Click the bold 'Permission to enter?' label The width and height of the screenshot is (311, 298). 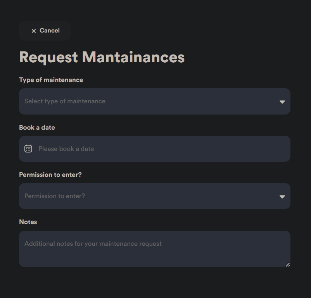pyautogui.click(x=50, y=175)
